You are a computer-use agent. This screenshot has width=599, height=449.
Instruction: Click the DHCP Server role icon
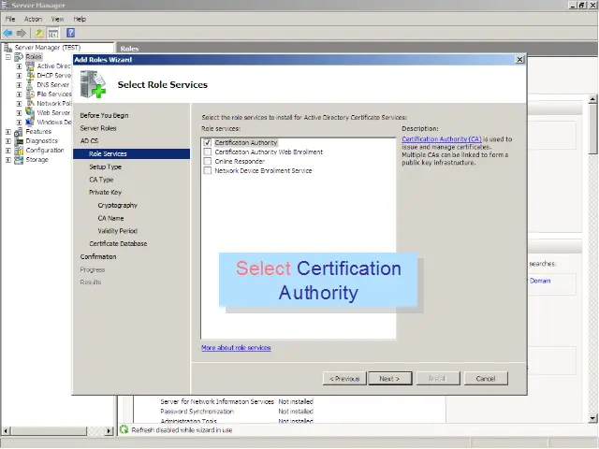pyautogui.click(x=30, y=75)
